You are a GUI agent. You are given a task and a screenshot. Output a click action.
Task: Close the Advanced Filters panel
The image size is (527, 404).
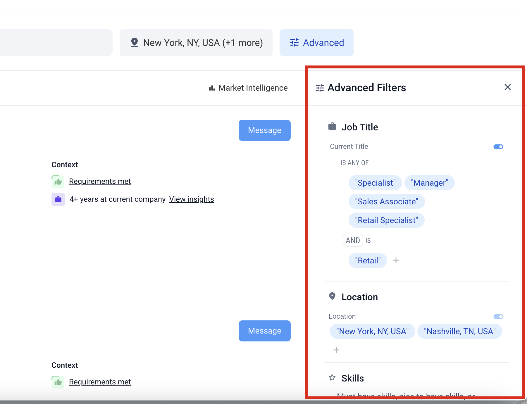click(507, 87)
